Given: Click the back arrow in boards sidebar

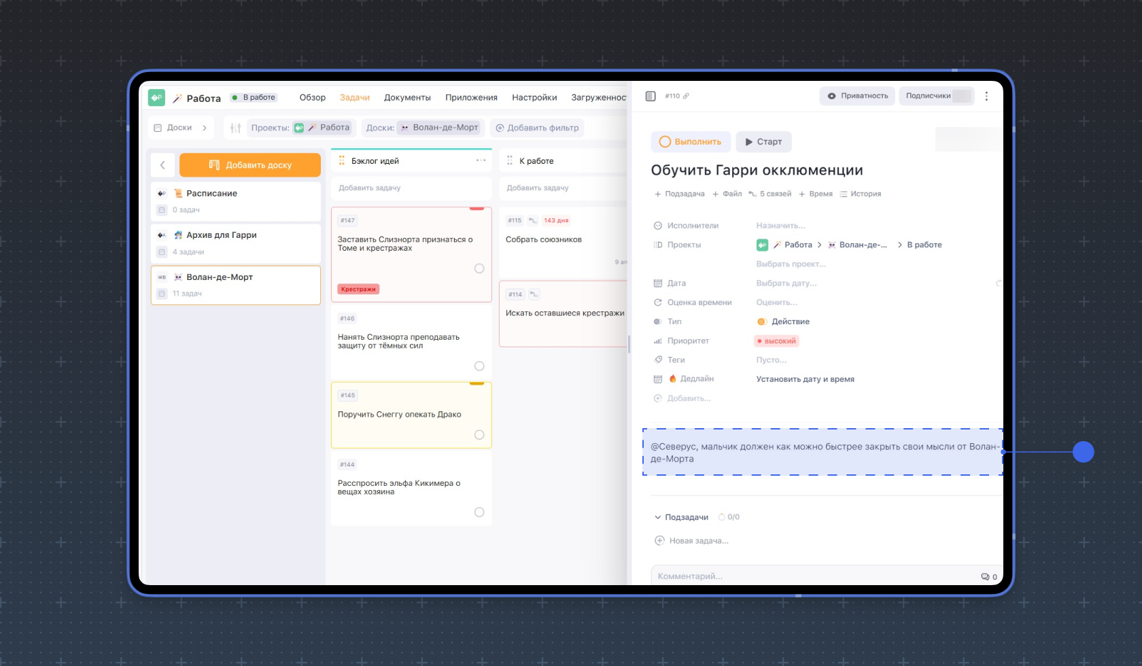Looking at the screenshot, I should tap(162, 165).
